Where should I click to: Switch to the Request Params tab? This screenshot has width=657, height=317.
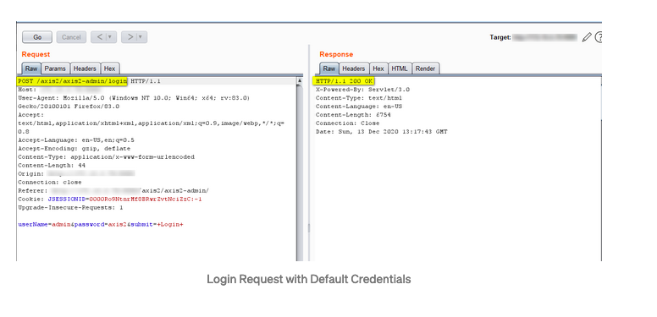pyautogui.click(x=55, y=68)
